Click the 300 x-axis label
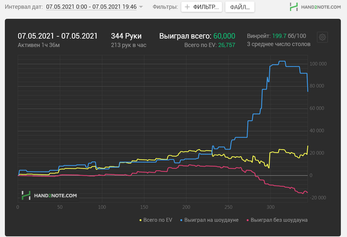This screenshot has height=237, width=347. point(271,207)
